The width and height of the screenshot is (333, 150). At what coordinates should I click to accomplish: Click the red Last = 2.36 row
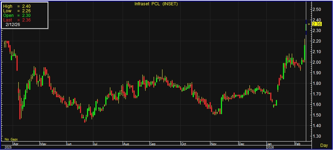coord(16,20)
